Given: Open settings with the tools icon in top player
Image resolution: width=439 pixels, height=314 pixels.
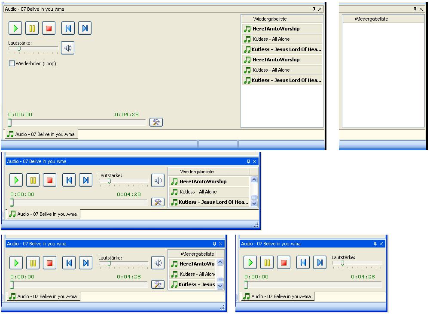Looking at the screenshot, I should tap(156, 122).
